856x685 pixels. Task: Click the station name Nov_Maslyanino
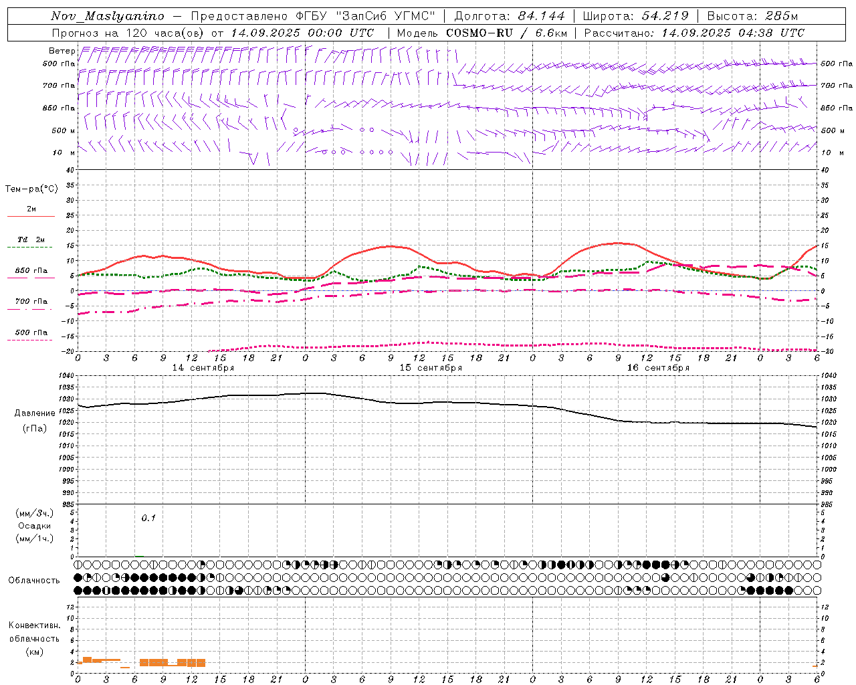tap(108, 16)
